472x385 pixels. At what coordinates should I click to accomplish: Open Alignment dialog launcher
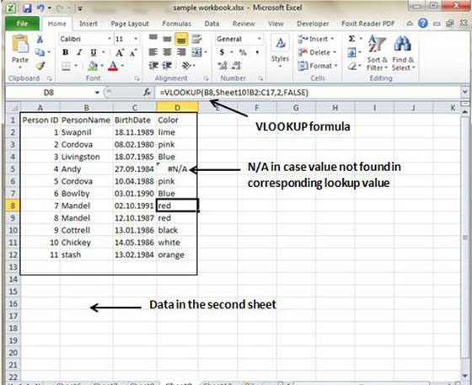[206, 79]
